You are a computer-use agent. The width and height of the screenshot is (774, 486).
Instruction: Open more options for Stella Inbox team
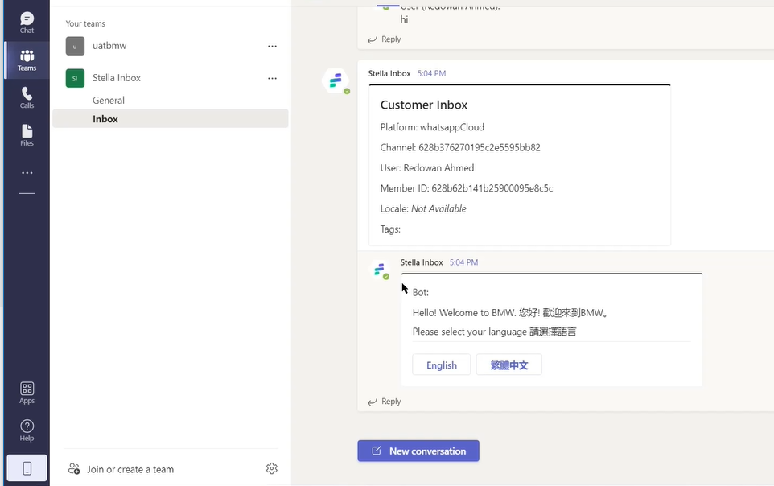[x=272, y=78]
